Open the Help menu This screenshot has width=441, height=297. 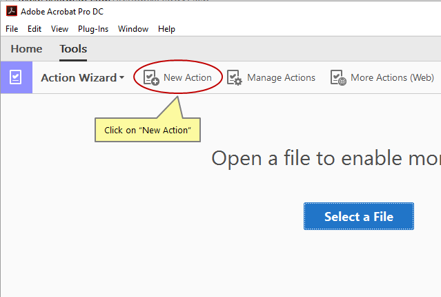166,29
